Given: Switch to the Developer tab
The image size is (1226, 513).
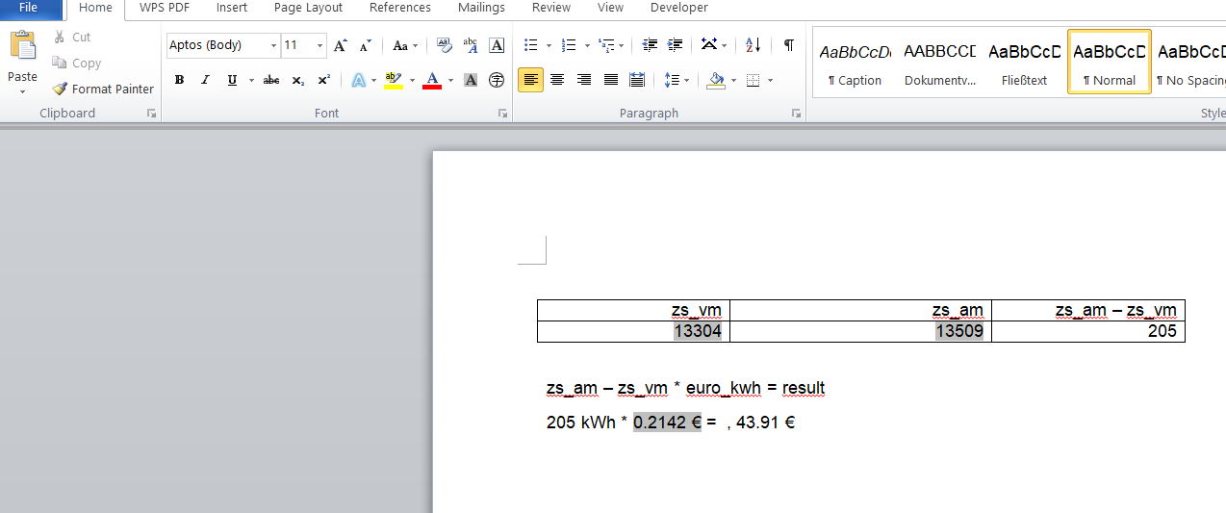Looking at the screenshot, I should coord(679,8).
